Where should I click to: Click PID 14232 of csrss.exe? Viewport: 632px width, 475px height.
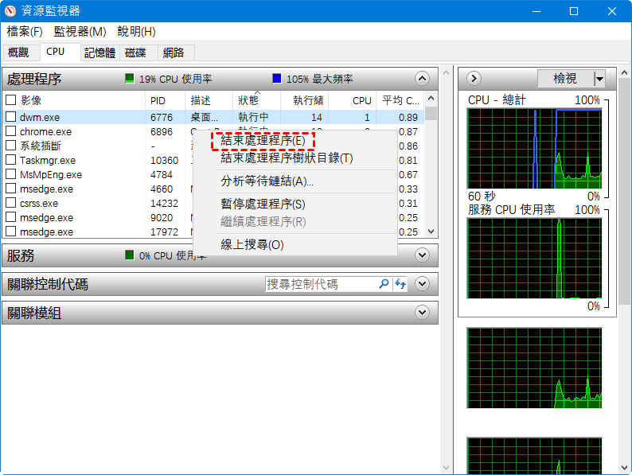[164, 204]
